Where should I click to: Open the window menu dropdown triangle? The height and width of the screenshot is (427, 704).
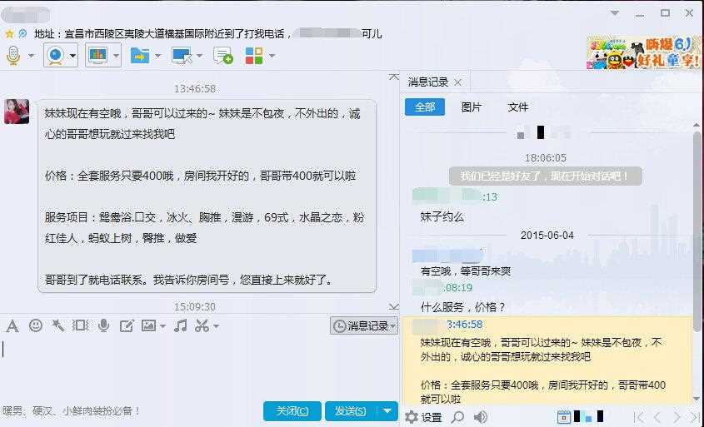tap(615, 12)
